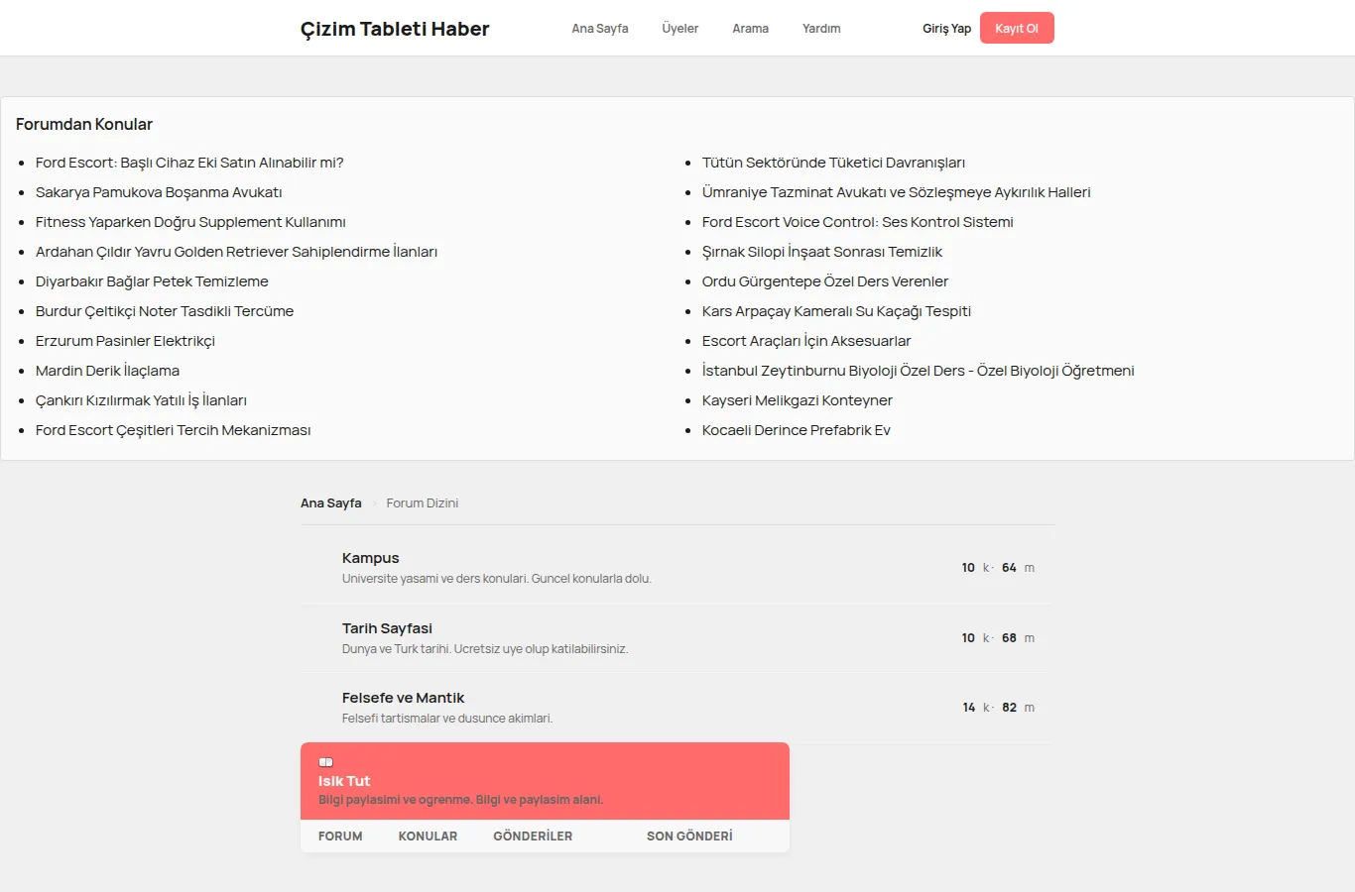The height and width of the screenshot is (892, 1355).
Task: Click Ana Sayfa in the breadcrumb
Action: click(331, 503)
